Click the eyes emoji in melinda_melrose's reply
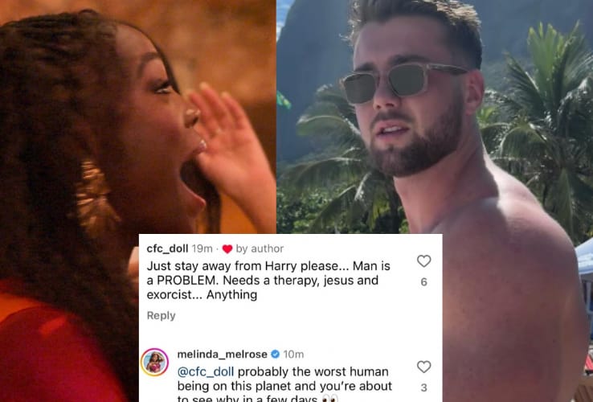The width and height of the screenshot is (593, 402). (329, 399)
